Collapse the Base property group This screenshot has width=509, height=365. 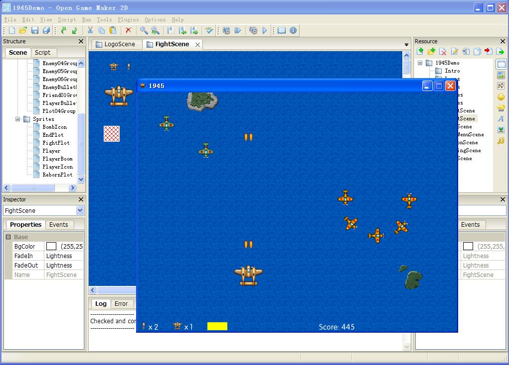8,237
